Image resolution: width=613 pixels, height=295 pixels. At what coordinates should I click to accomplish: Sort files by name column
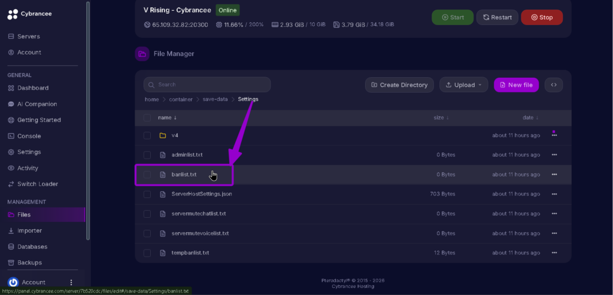click(167, 118)
